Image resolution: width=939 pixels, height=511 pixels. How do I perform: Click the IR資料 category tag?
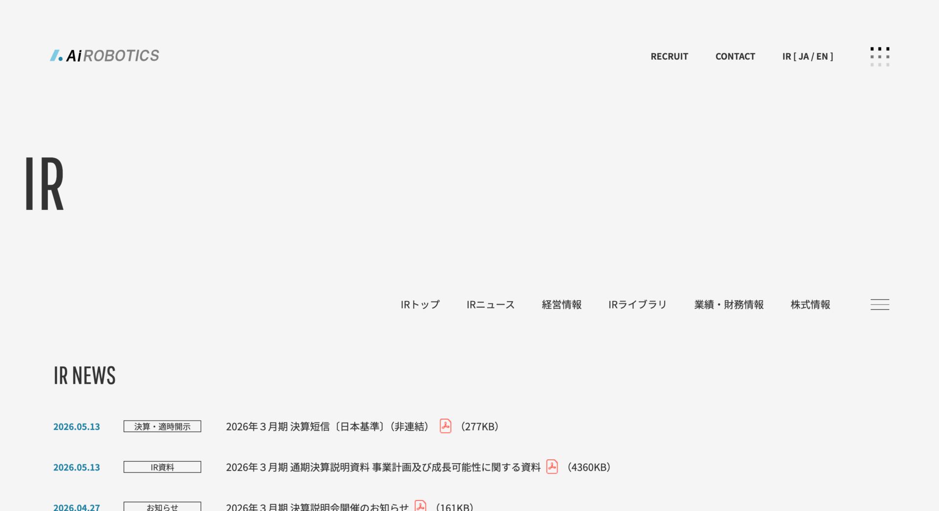[x=162, y=467]
